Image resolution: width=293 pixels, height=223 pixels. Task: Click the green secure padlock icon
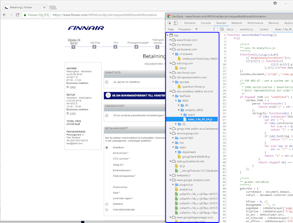(x=25, y=15)
